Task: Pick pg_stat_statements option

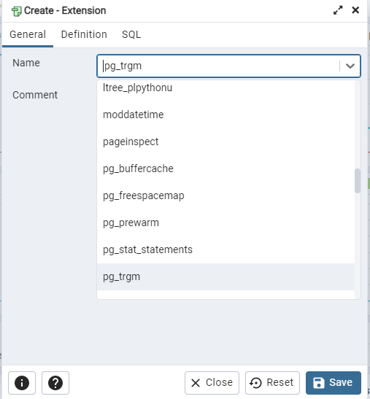Action: [x=226, y=249]
